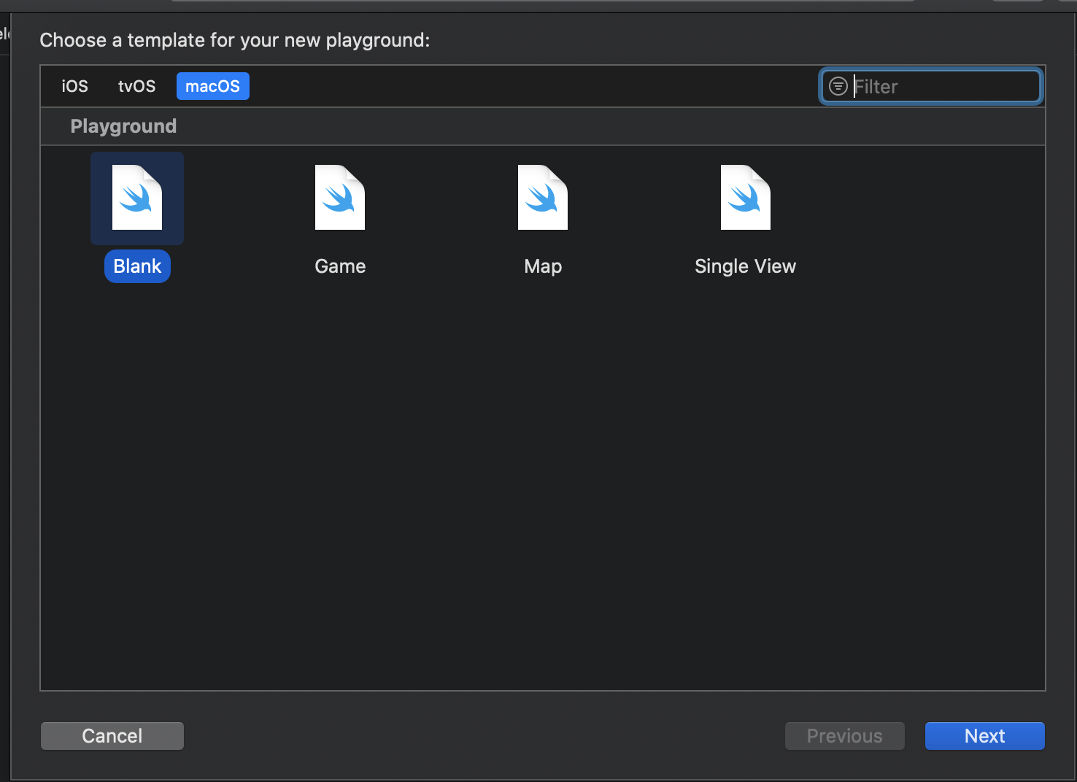This screenshot has width=1077, height=782.
Task: Choose the Blank label under the template
Action: tap(137, 266)
